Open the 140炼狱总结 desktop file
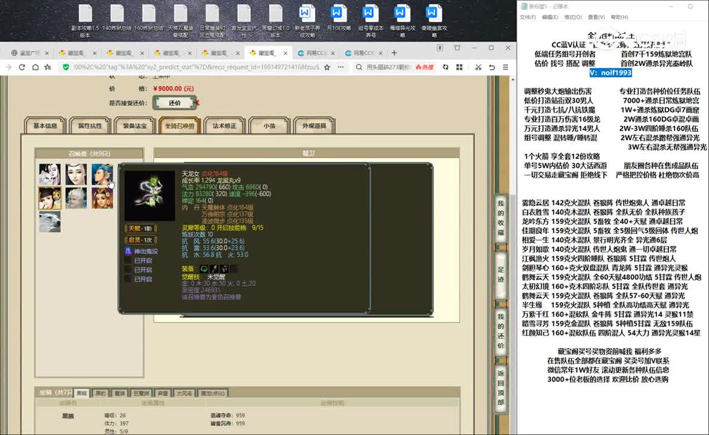Viewport: 709px width, 435px height. pos(117,18)
